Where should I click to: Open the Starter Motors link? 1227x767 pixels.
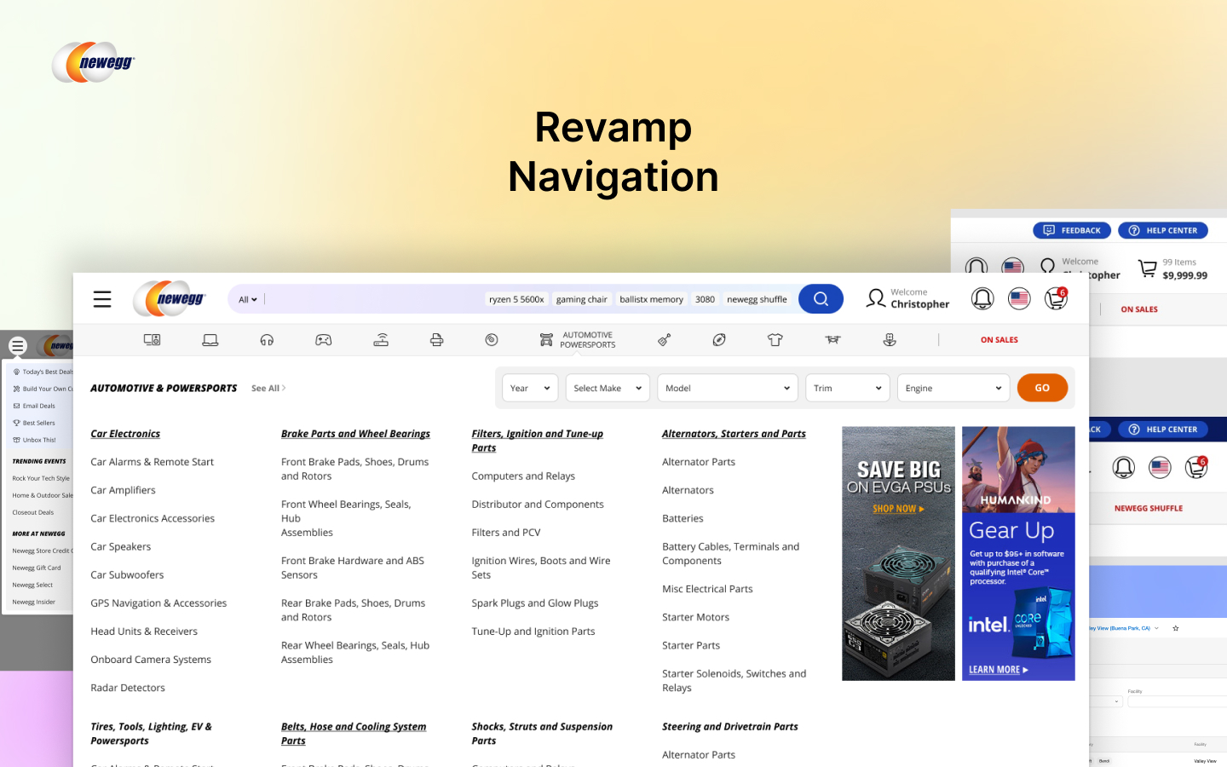[695, 617]
